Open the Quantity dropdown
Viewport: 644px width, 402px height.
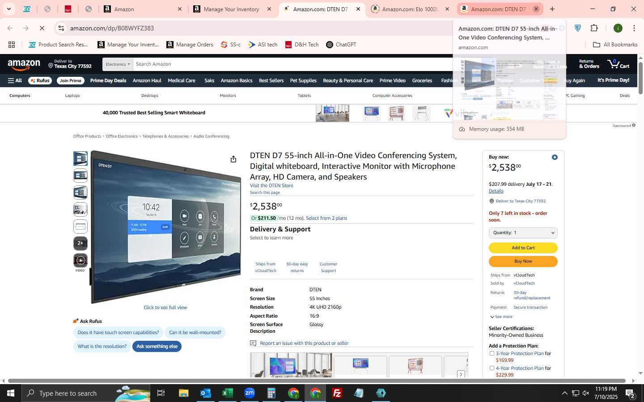coord(523,233)
